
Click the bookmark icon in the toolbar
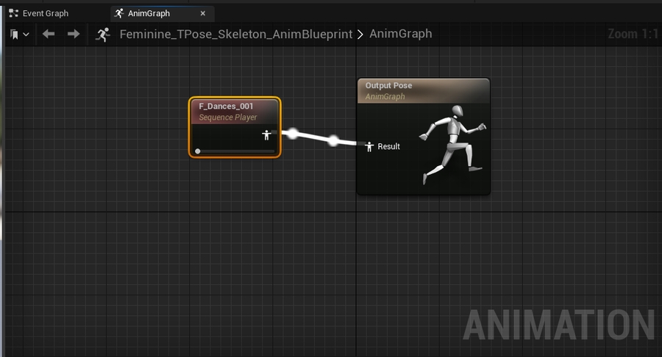pyautogui.click(x=15, y=35)
